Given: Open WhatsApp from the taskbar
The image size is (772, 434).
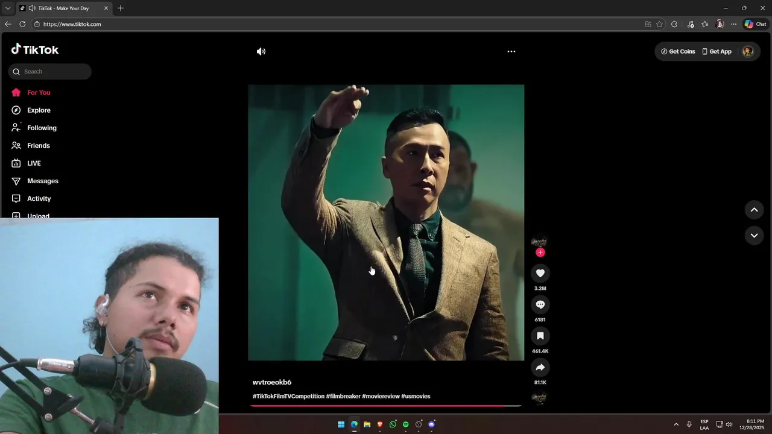Looking at the screenshot, I should [393, 424].
